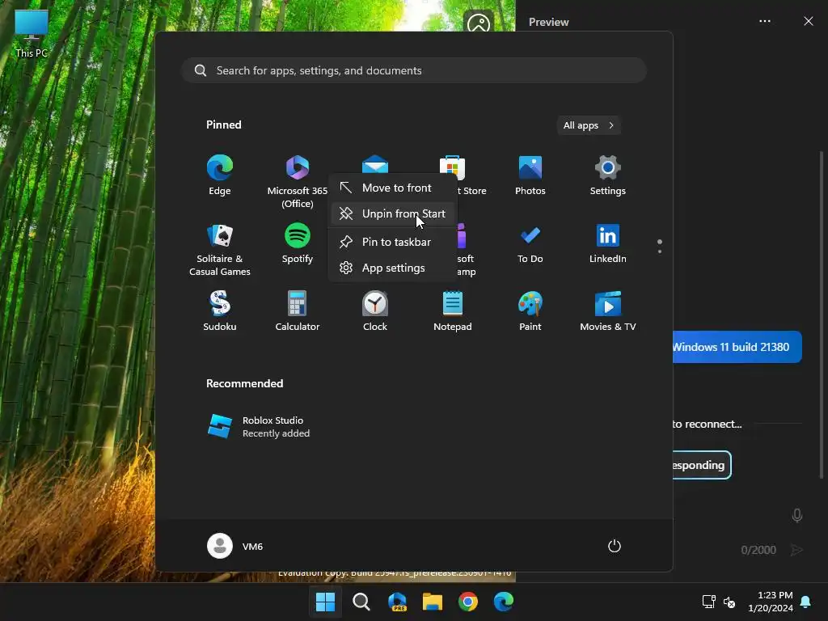Open the three-dot menu in Preview panel
This screenshot has width=828, height=621.
765,21
